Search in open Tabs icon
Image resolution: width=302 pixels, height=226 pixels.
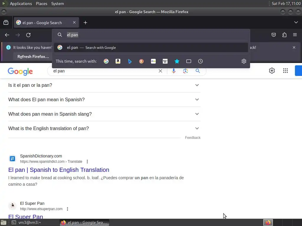pyautogui.click(x=189, y=61)
